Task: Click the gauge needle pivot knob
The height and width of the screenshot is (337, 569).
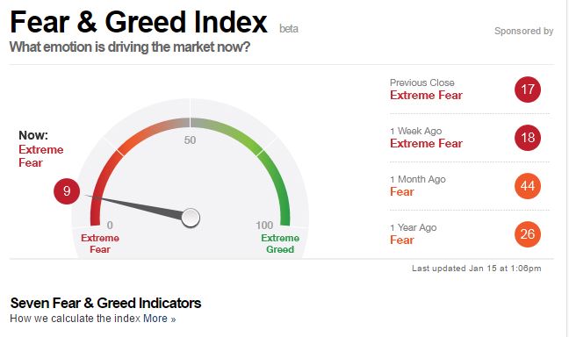Action: click(x=191, y=218)
